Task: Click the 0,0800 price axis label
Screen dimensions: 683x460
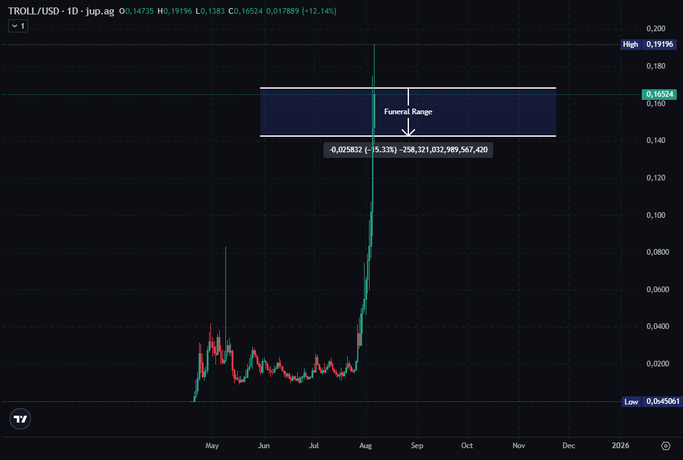Action: 658,252
